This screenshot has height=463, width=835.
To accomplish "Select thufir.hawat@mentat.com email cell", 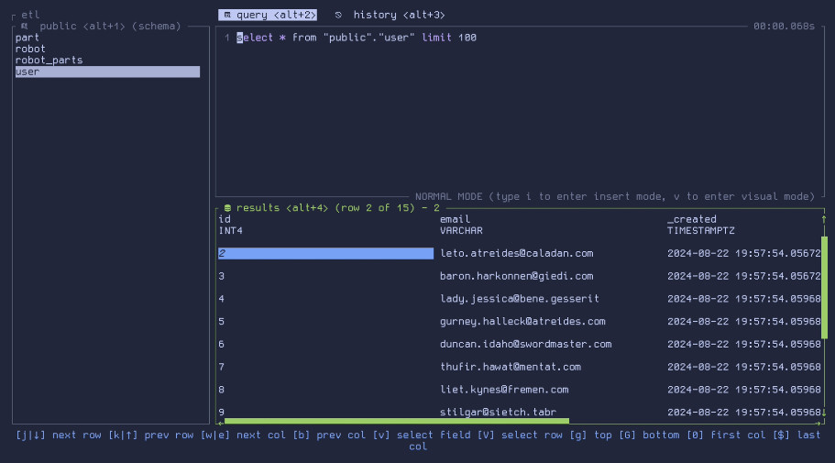I will click(x=511, y=367).
